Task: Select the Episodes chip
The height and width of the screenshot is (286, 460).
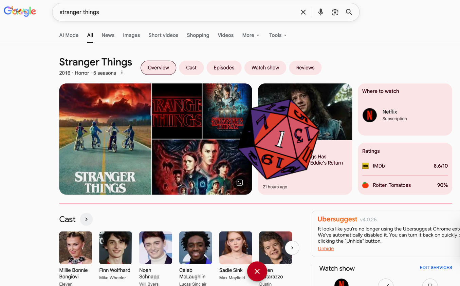Action: pyautogui.click(x=224, y=68)
